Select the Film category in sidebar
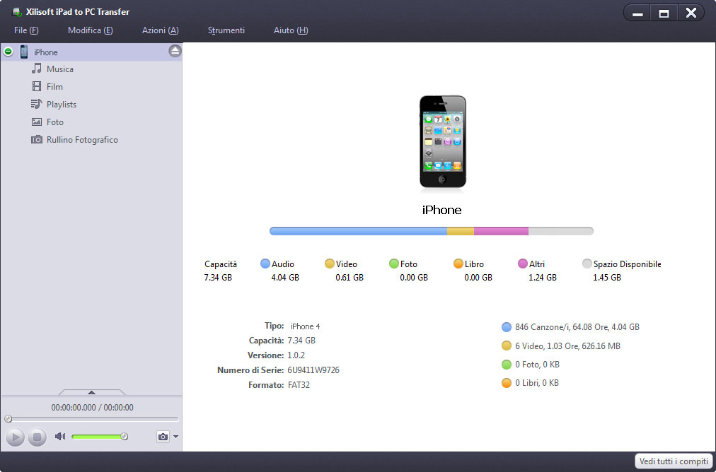 coord(54,87)
